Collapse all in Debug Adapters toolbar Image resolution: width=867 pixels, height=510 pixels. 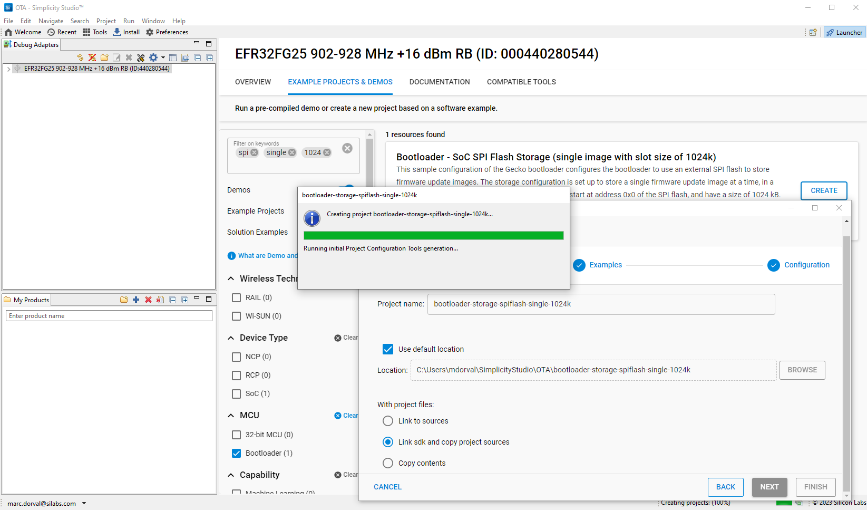[197, 57]
